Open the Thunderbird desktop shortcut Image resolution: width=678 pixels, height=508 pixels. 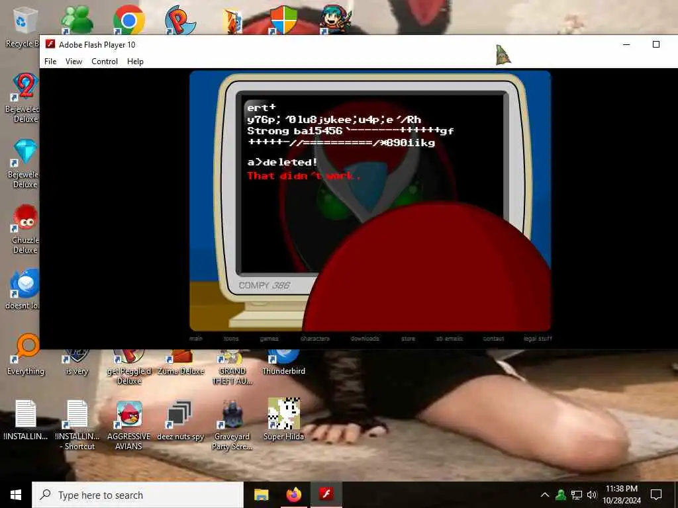click(x=283, y=363)
